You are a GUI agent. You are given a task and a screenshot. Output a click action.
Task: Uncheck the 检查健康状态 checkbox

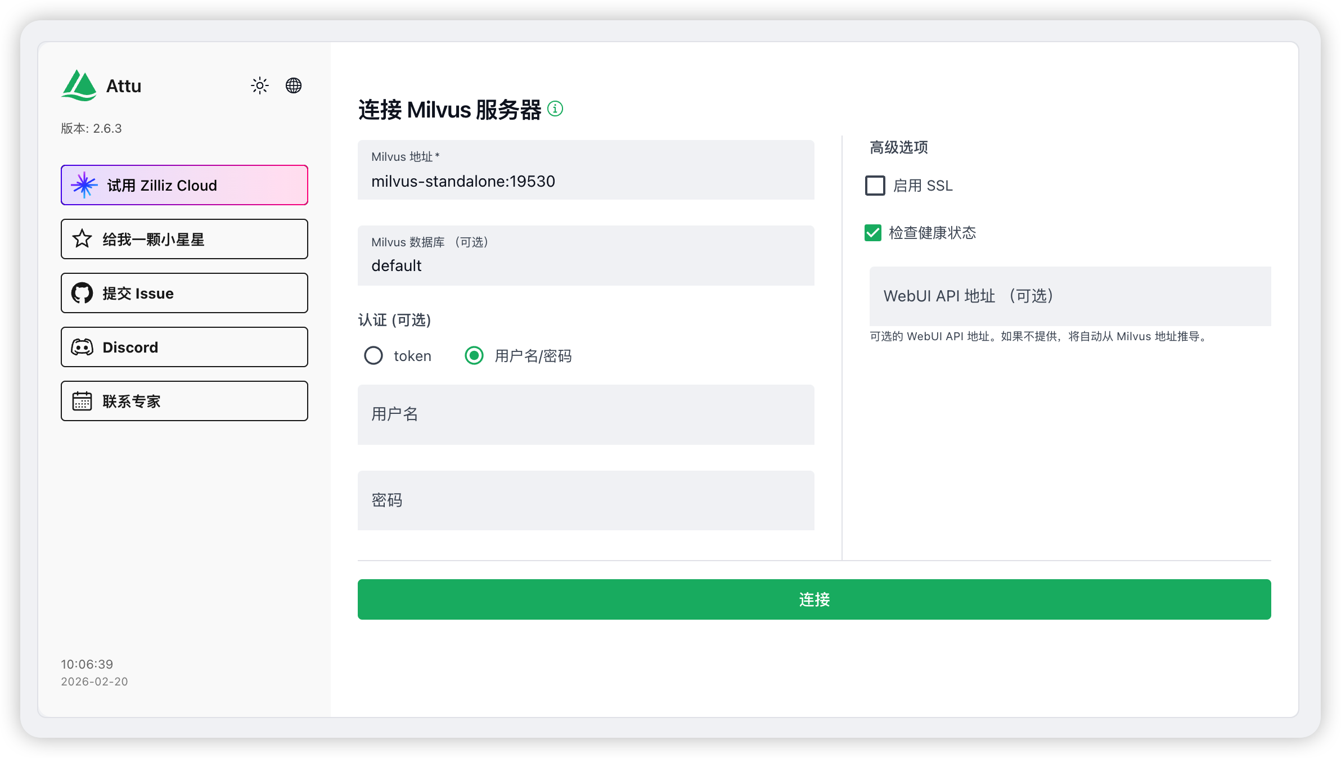click(873, 233)
